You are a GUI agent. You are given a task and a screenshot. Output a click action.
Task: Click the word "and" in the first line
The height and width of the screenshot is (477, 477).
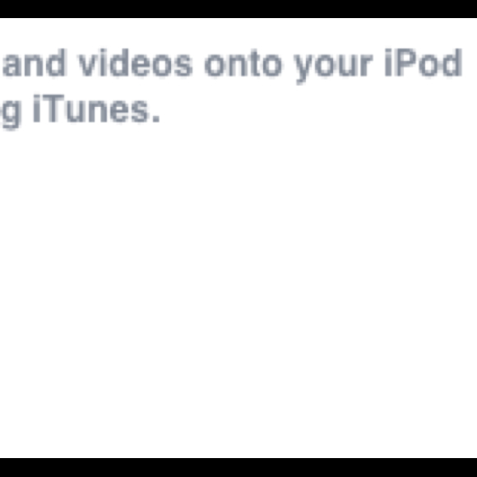[x=34, y=63]
